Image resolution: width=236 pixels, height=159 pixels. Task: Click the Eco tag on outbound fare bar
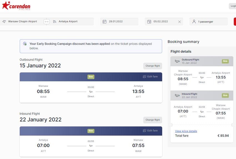(x=91, y=77)
